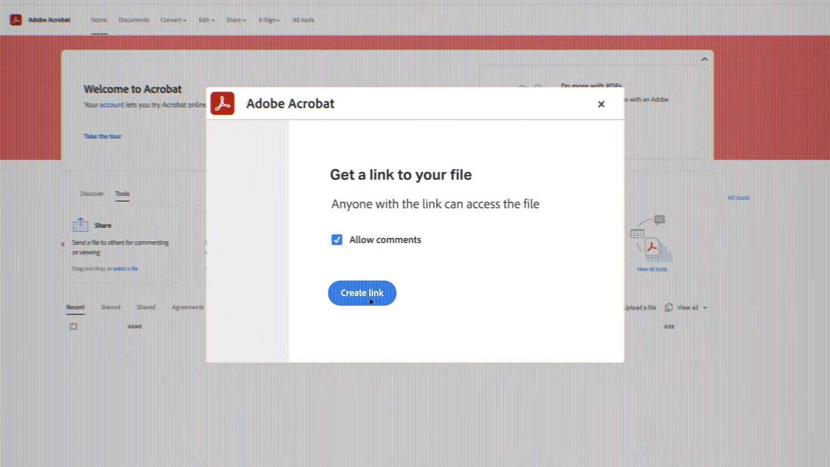Click the Share upload icon
The width and height of the screenshot is (830, 467).
(80, 225)
